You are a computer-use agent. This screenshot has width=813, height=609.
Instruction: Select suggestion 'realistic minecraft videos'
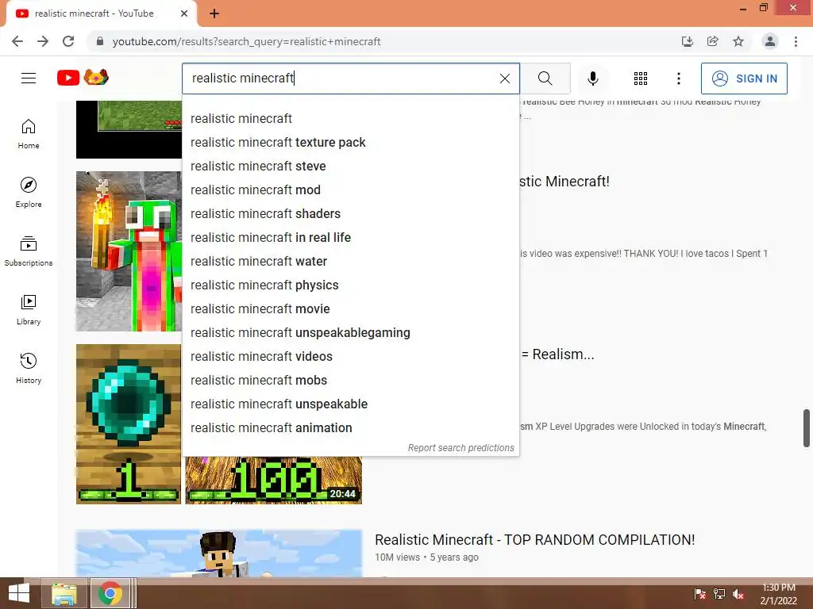(x=350, y=357)
